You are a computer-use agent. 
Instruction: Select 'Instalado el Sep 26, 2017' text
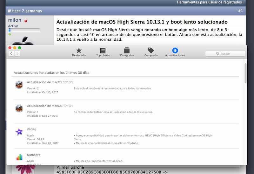pyautogui.click(x=43, y=143)
